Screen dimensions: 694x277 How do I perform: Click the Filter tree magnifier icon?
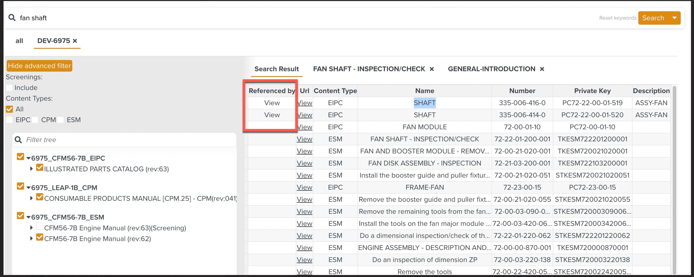18,139
